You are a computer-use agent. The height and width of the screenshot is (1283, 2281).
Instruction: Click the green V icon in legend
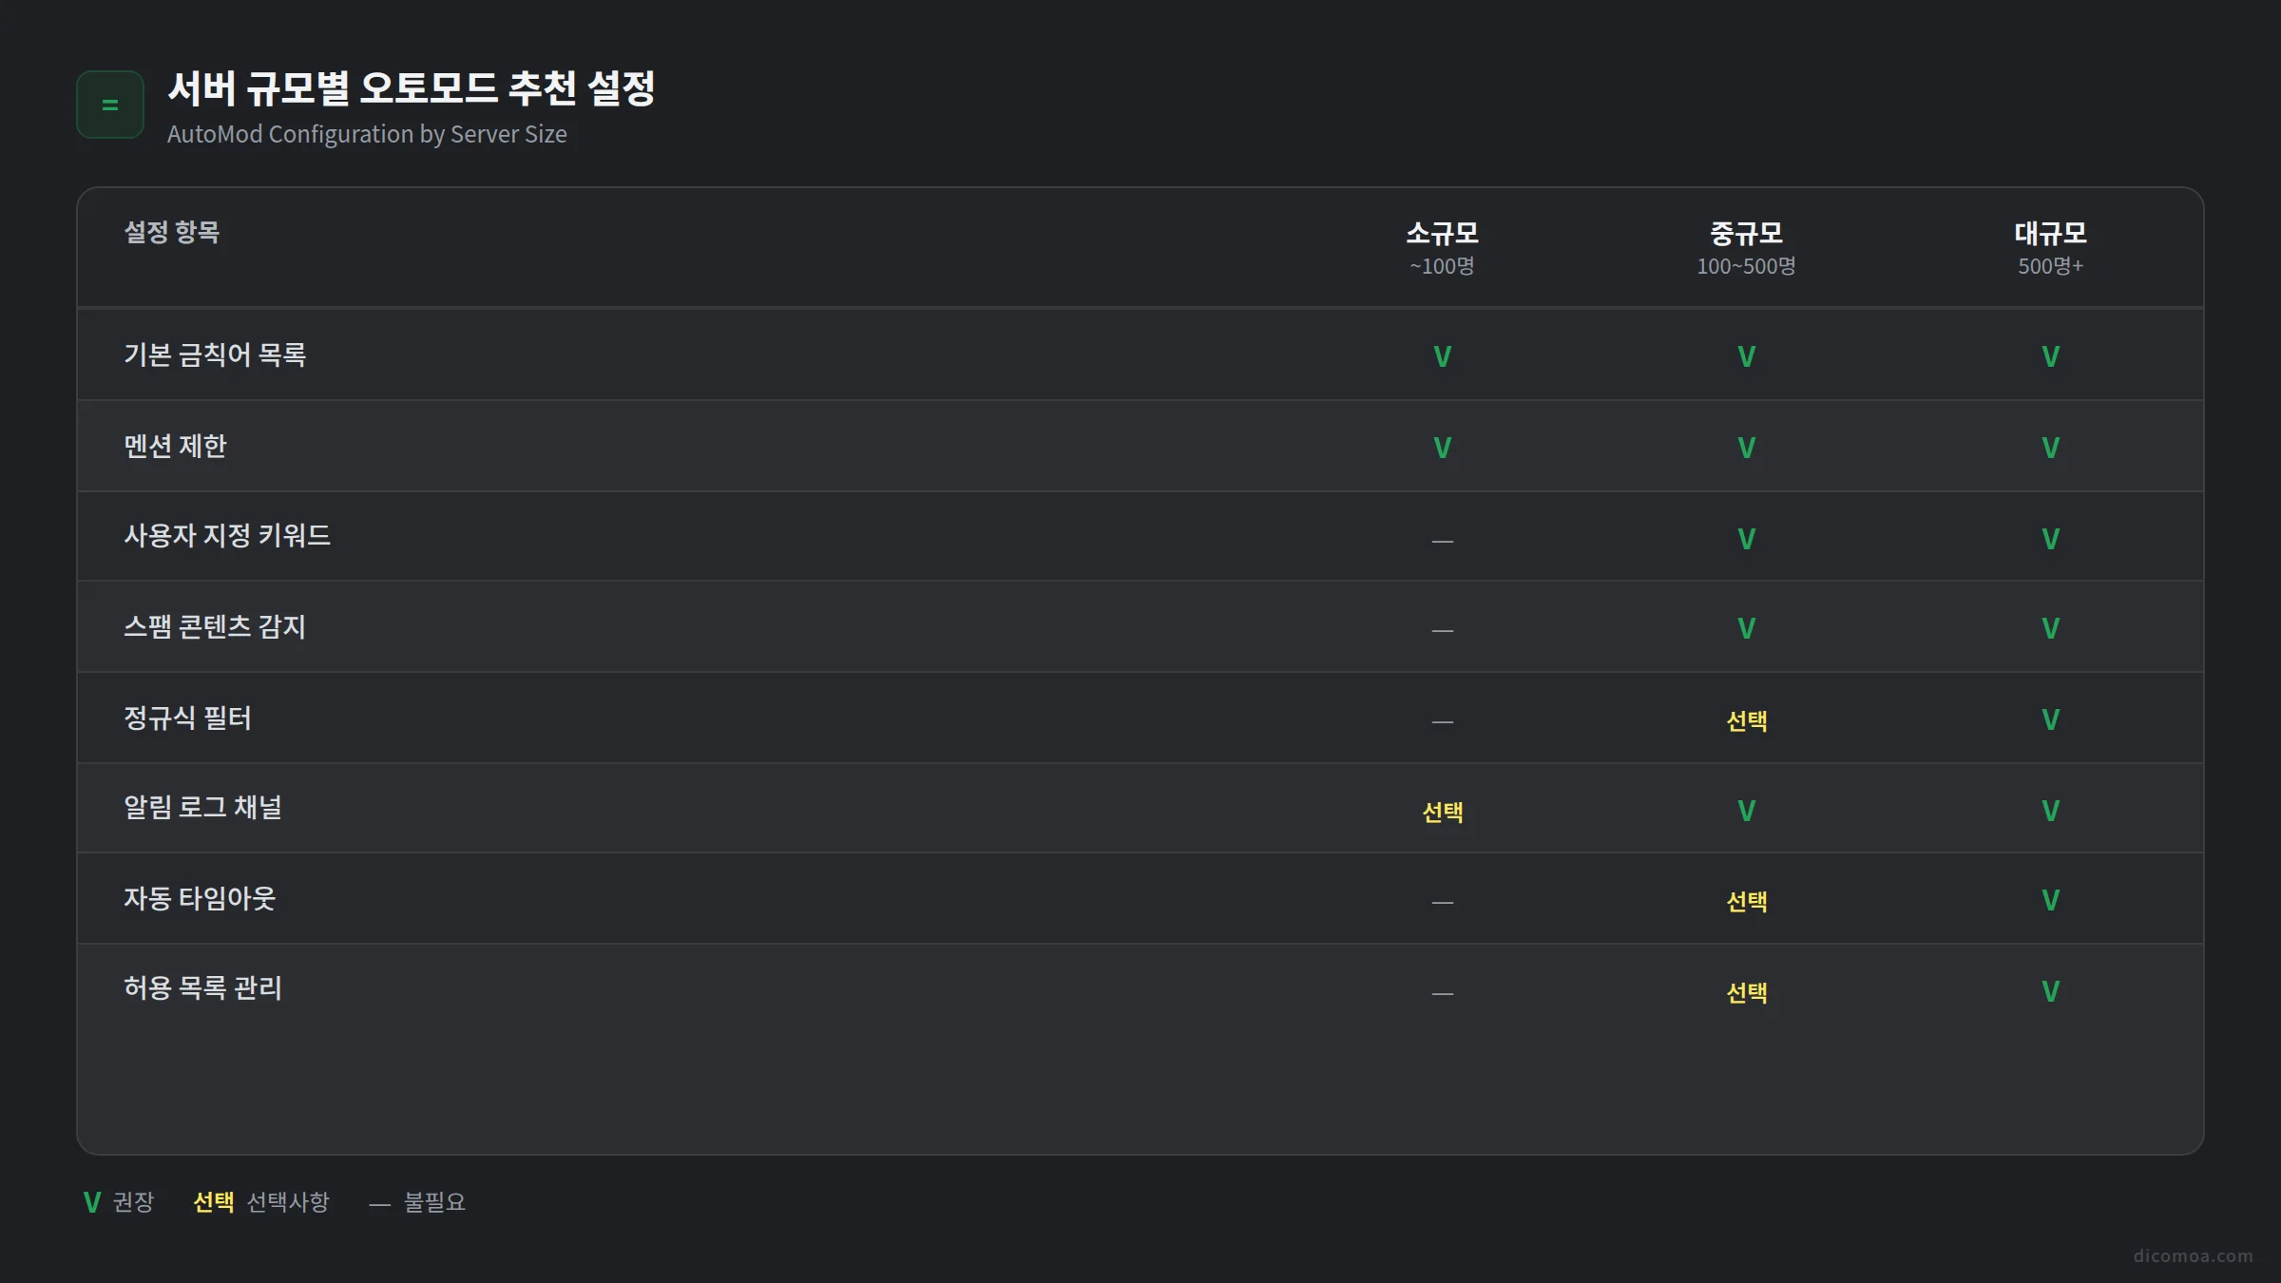coord(92,1202)
